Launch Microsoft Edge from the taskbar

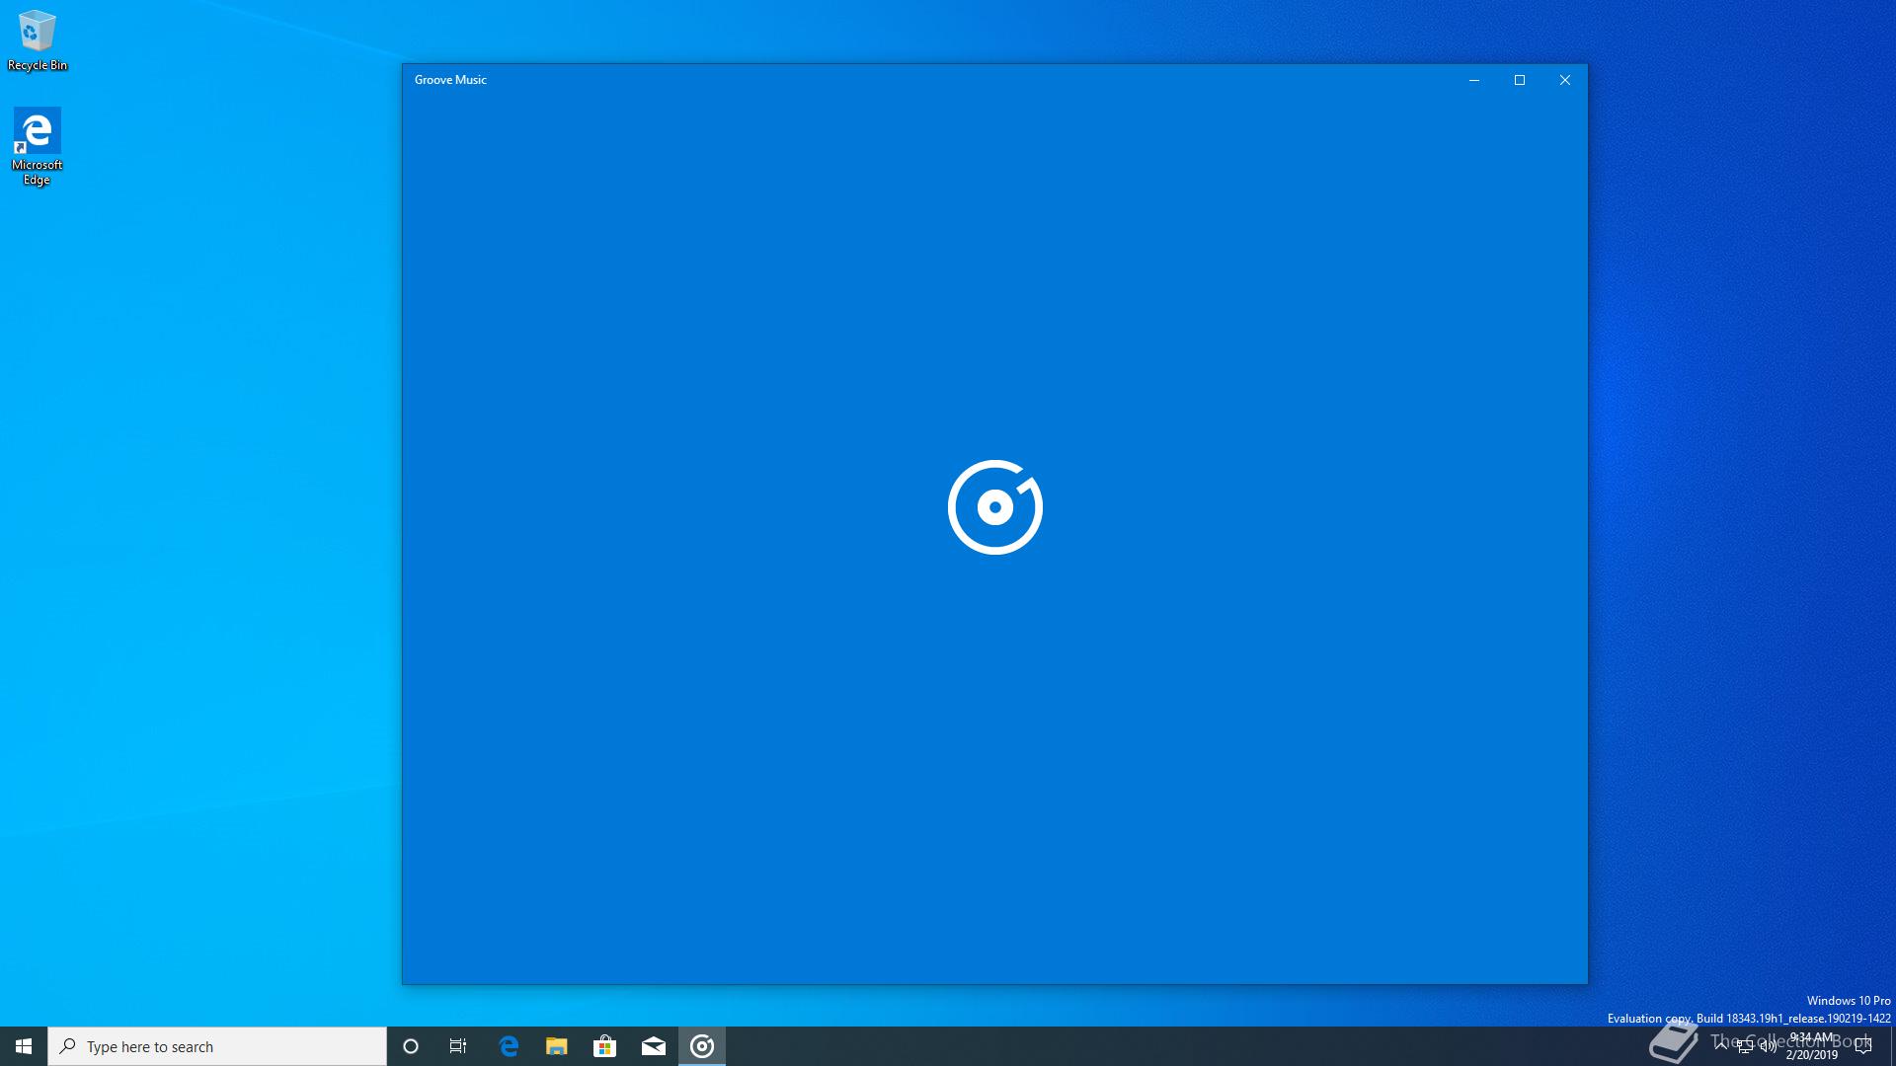[509, 1046]
